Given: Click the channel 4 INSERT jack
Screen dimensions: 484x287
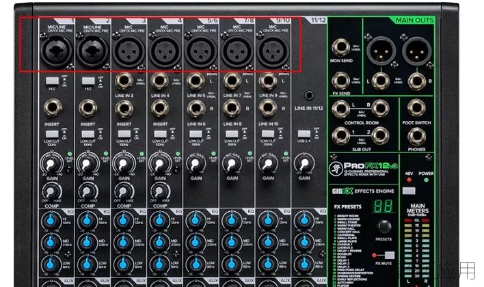Looking at the screenshot, I should click(160, 109).
